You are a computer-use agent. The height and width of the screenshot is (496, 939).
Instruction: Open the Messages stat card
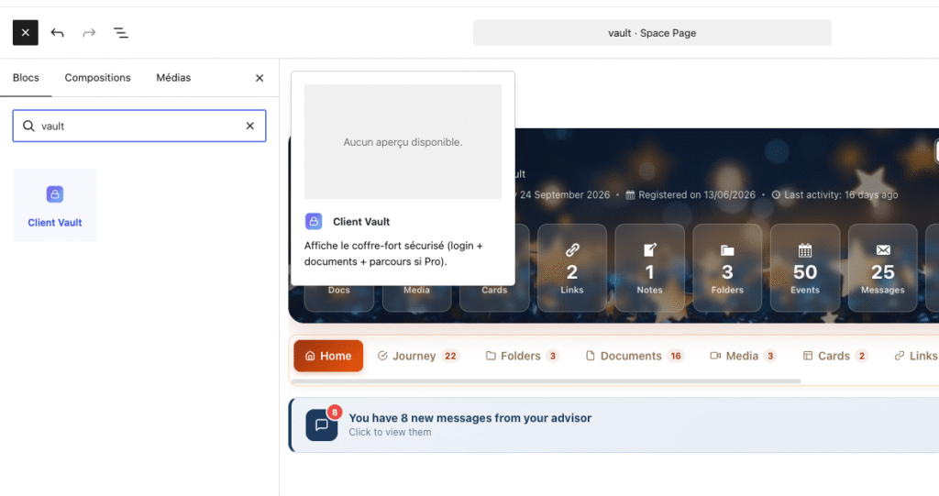tap(883, 268)
